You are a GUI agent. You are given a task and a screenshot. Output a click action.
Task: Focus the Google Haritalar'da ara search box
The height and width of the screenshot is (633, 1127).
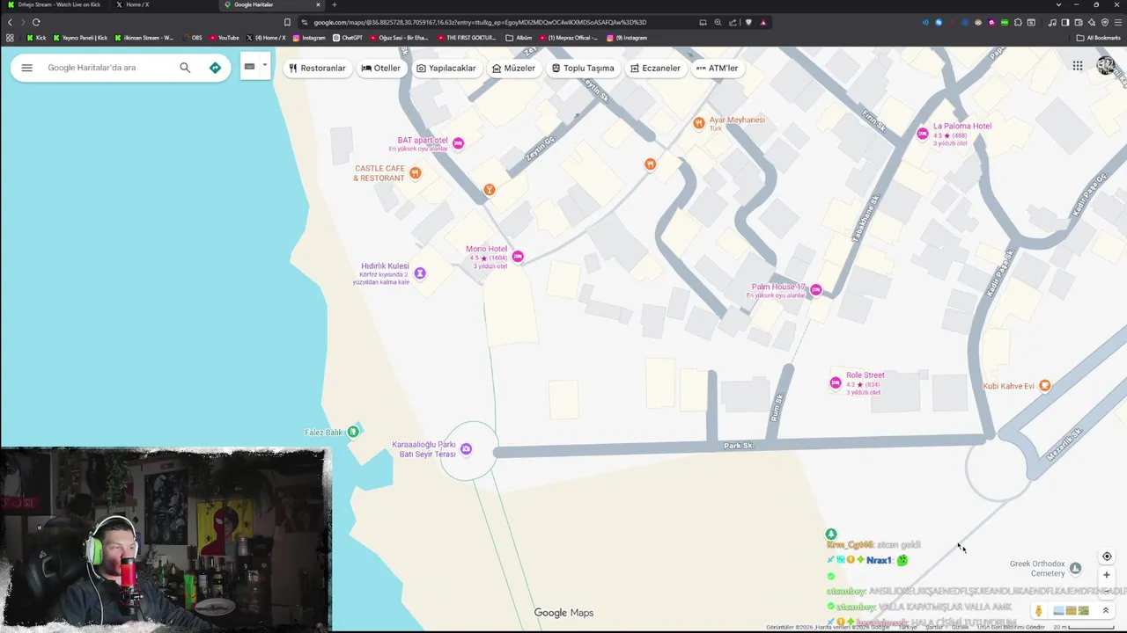108,68
